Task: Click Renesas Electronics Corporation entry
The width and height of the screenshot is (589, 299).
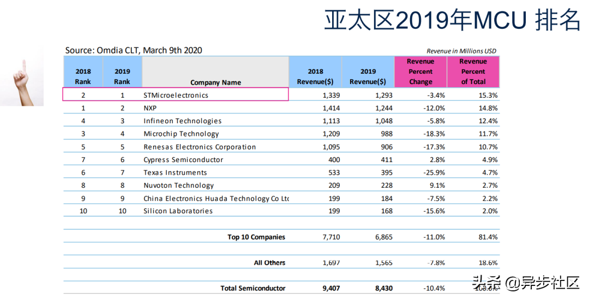Action: point(200,147)
